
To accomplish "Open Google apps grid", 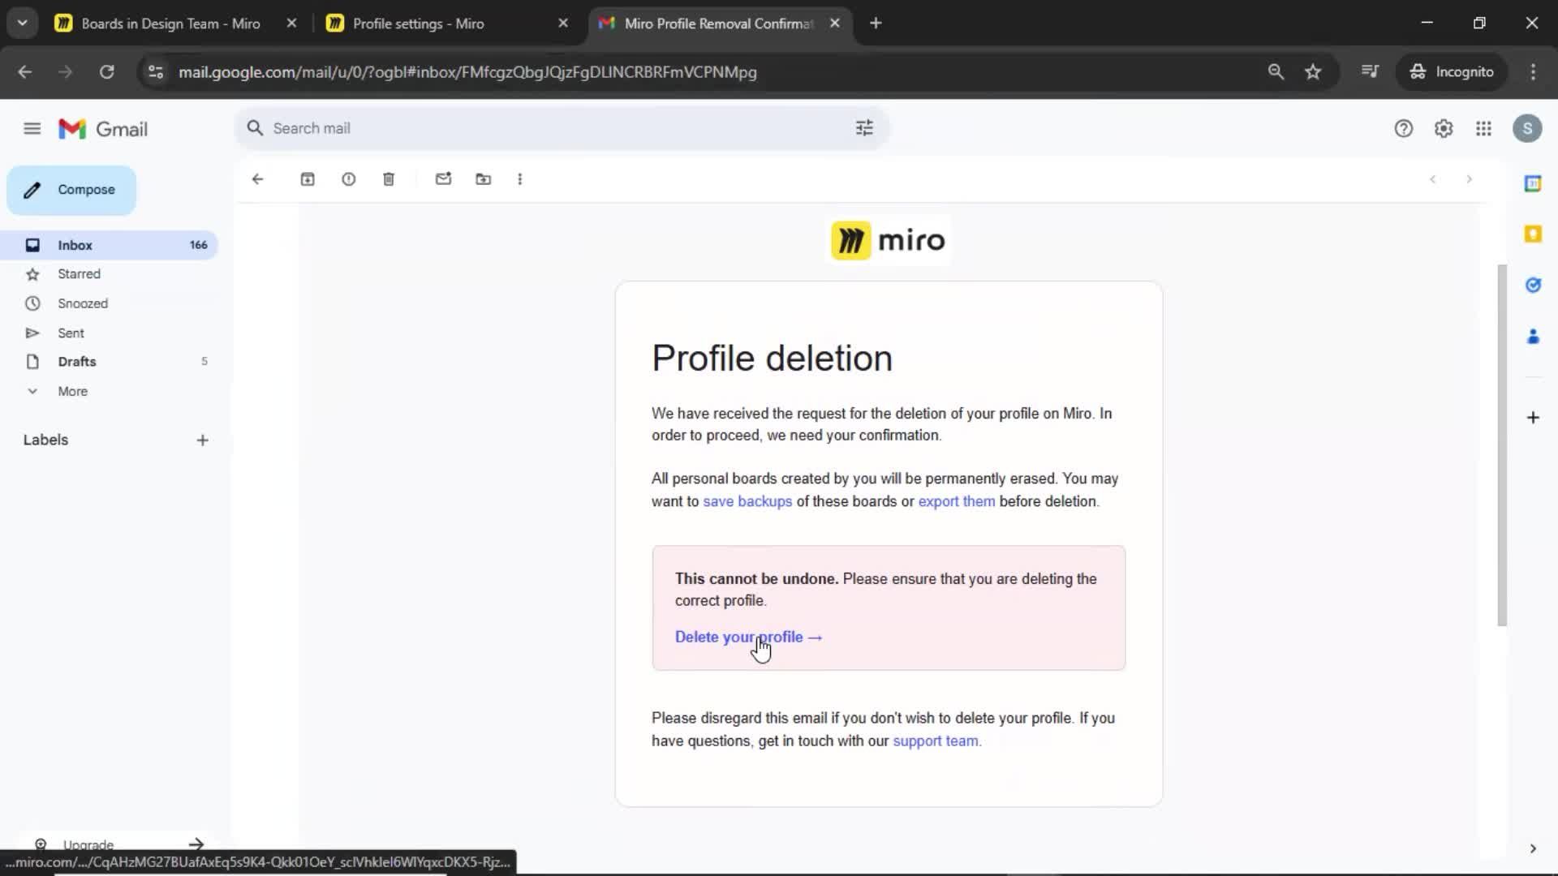I will [1483, 128].
